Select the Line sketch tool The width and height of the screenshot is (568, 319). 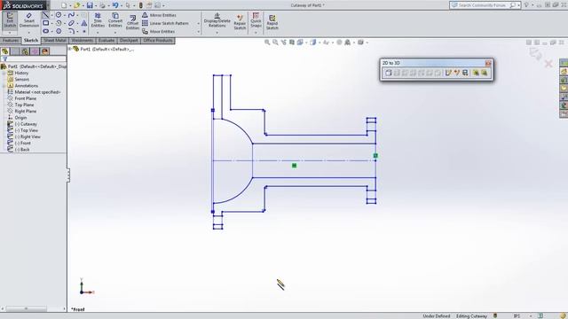pyautogui.click(x=45, y=15)
